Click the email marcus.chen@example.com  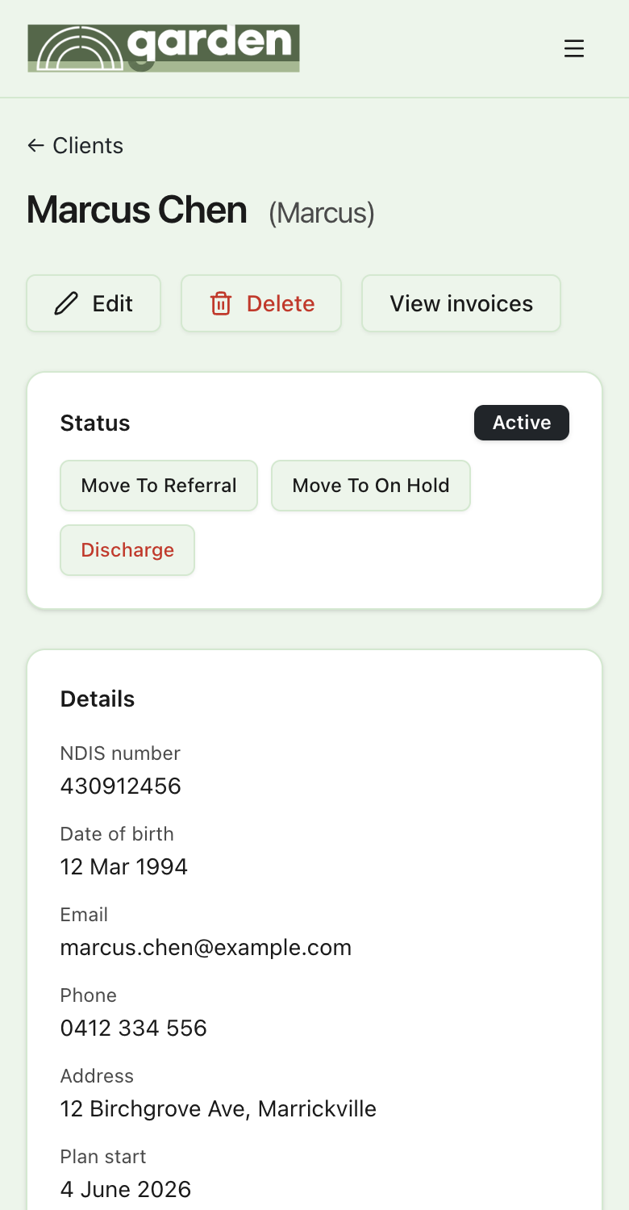click(206, 947)
